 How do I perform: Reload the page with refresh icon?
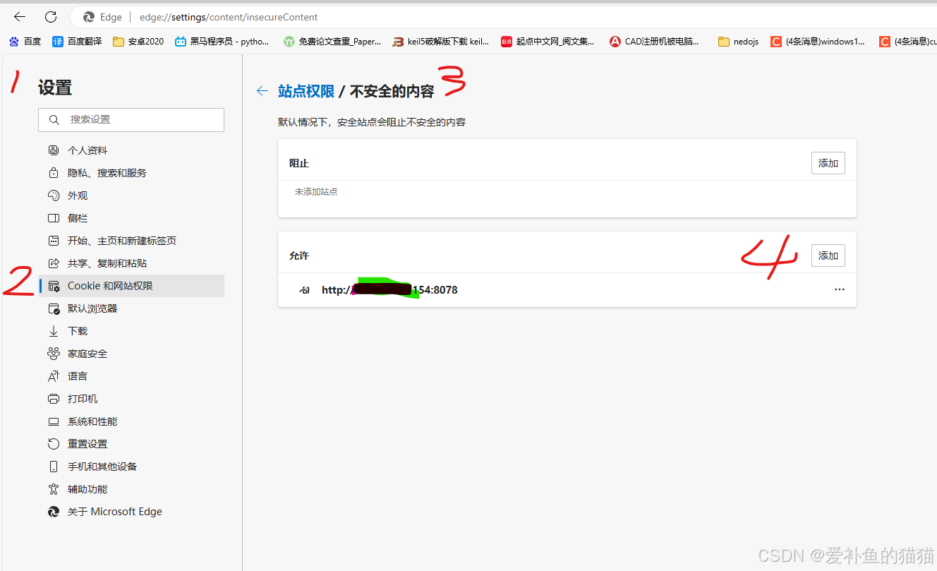coord(51,17)
